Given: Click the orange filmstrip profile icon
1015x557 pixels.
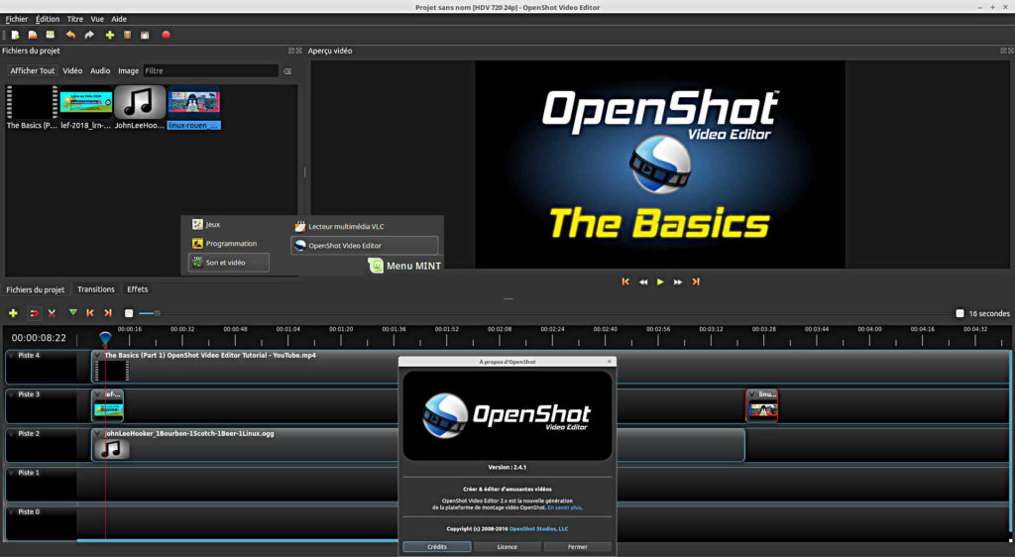Looking at the screenshot, I should click(x=128, y=35).
